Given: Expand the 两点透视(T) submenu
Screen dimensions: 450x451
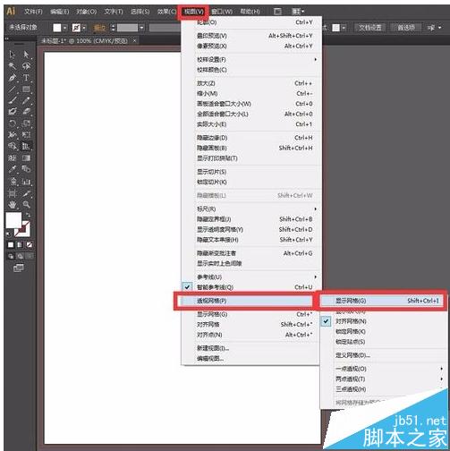Looking at the screenshot, I should click(x=383, y=379).
